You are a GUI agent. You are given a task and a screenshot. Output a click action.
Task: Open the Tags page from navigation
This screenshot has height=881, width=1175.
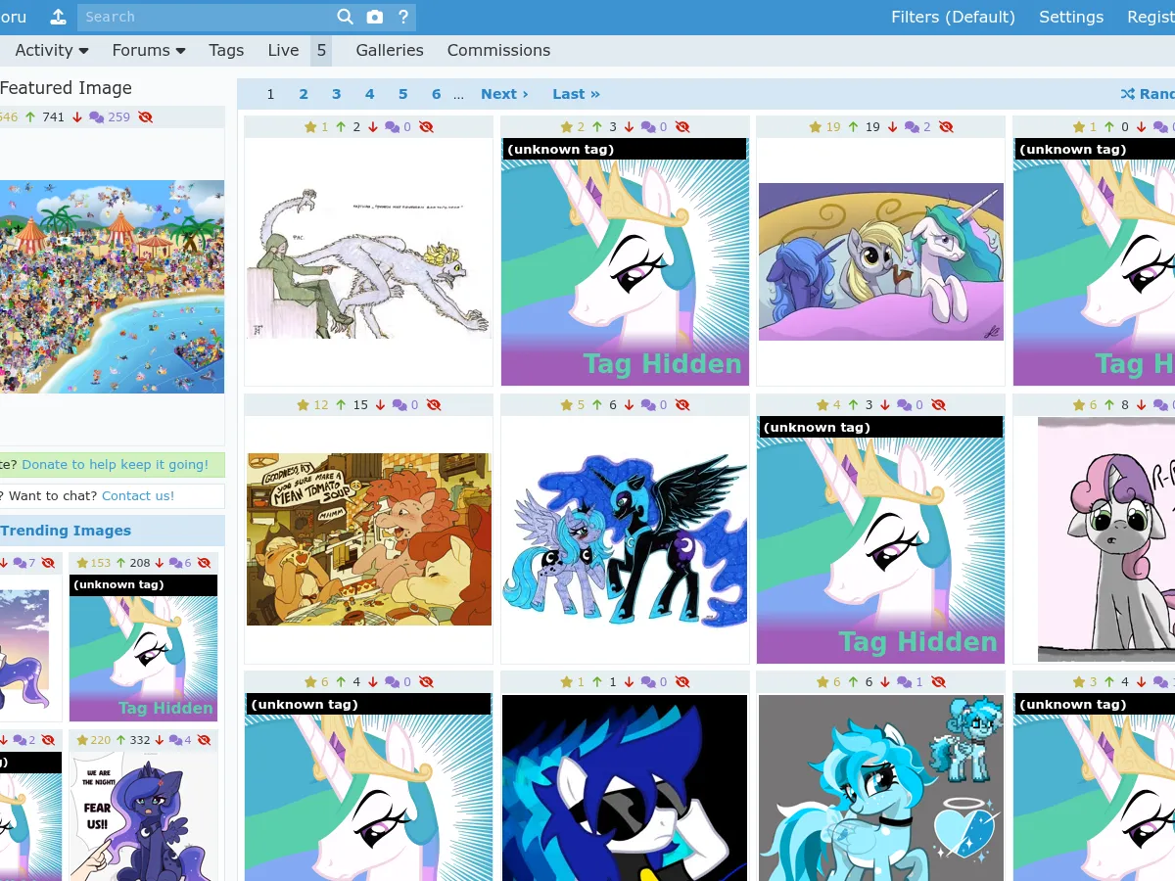point(226,50)
